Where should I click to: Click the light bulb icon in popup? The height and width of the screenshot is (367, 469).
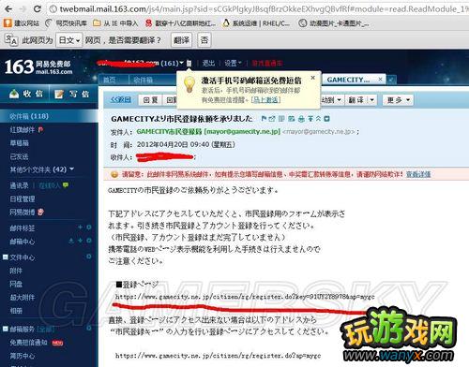[x=189, y=84]
